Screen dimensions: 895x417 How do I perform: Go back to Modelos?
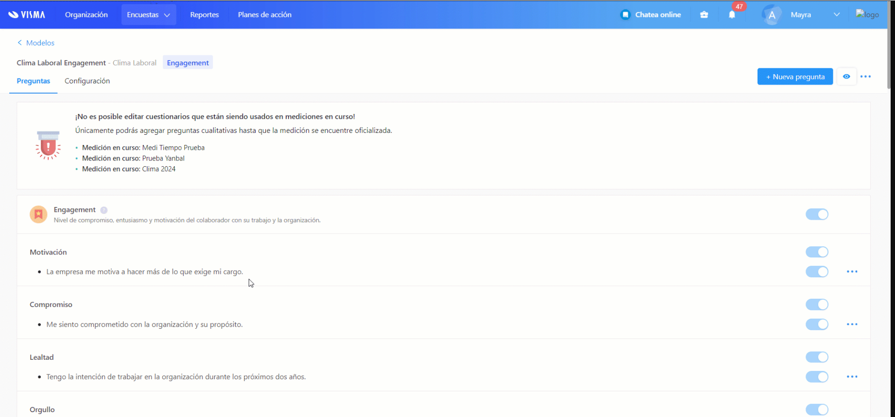pyautogui.click(x=36, y=43)
